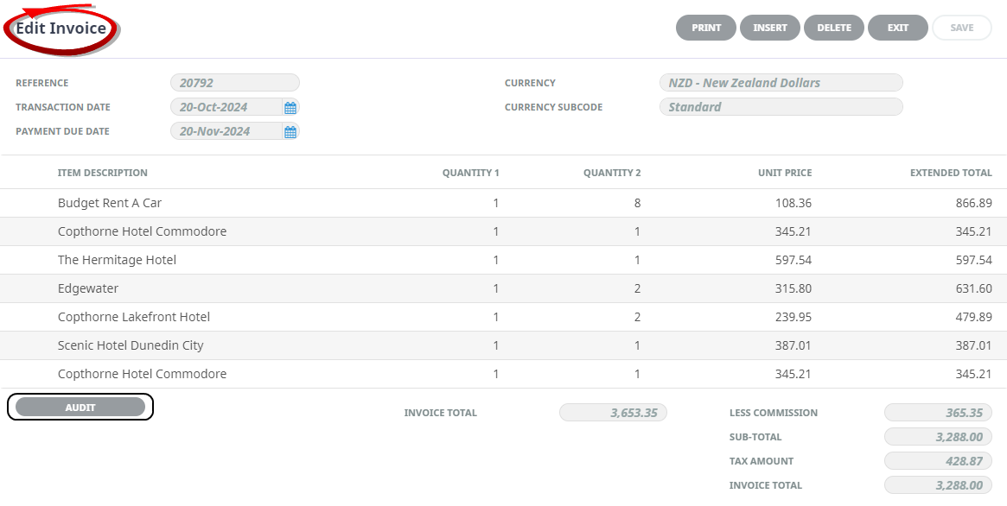Click the DELETE button
Viewport: 1007px width, 506px height.
(833, 28)
